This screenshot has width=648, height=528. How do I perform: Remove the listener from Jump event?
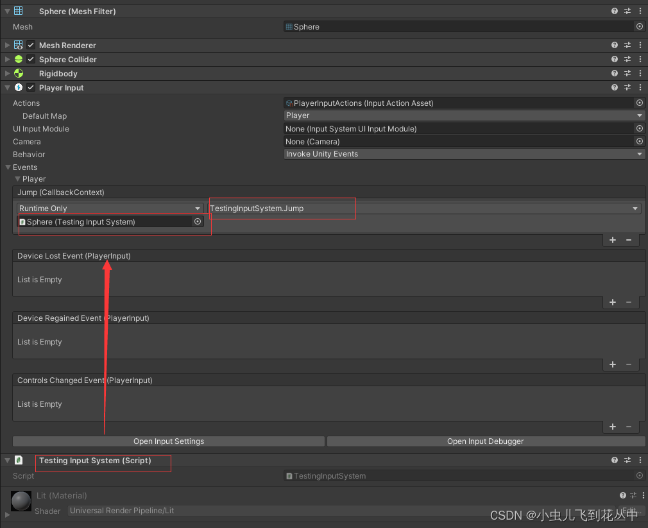tap(629, 240)
